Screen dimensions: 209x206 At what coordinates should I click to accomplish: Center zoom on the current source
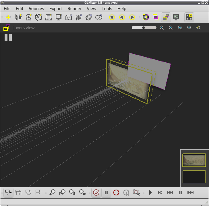click(x=198, y=28)
